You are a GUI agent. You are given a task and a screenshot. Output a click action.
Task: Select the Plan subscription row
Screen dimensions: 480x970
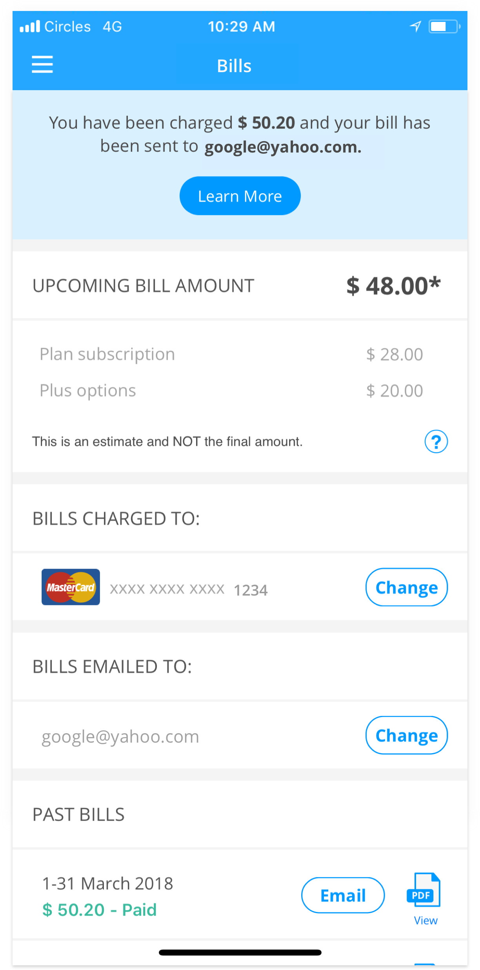[231, 354]
